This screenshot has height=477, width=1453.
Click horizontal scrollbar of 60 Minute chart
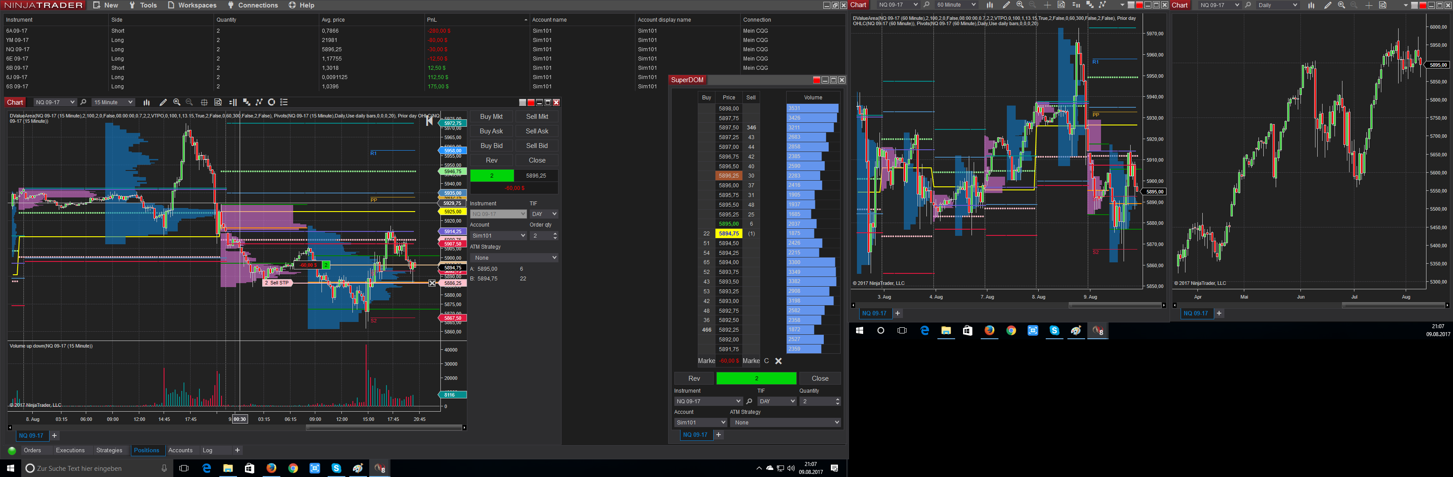tap(1116, 305)
